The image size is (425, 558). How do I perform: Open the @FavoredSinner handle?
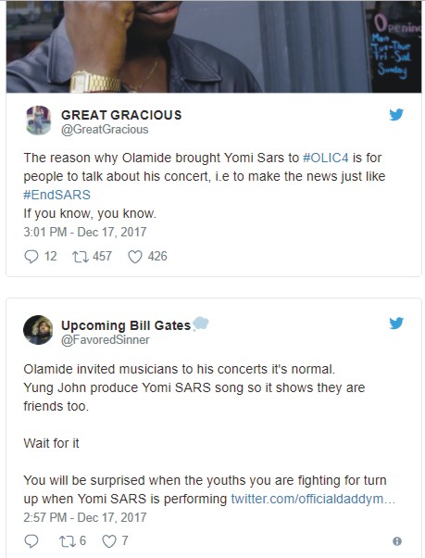click(x=106, y=339)
